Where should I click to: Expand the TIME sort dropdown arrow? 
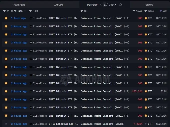pos(25,11)
